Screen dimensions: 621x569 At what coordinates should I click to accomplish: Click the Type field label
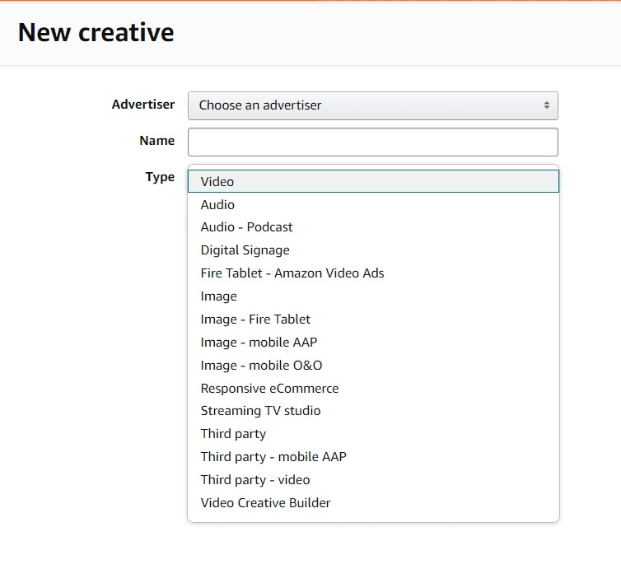coord(160,177)
